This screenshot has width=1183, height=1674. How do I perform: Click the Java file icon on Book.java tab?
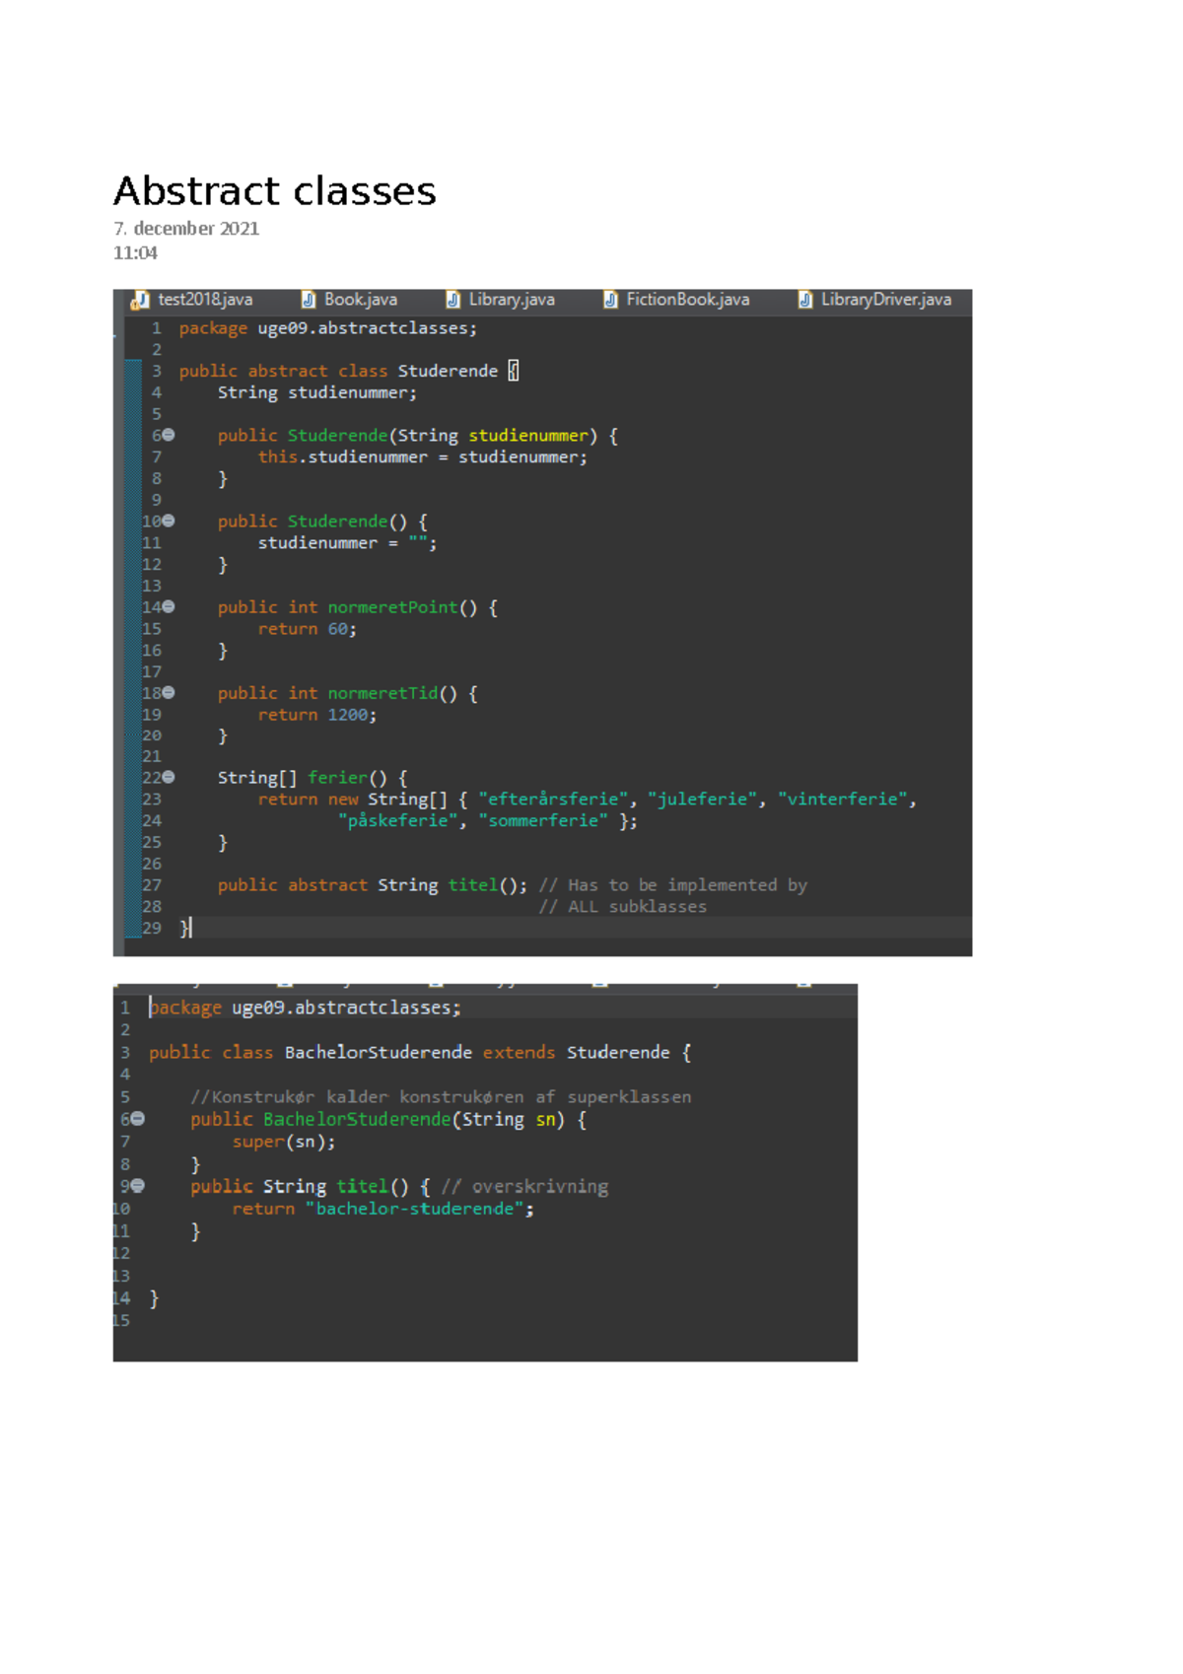[x=309, y=300]
